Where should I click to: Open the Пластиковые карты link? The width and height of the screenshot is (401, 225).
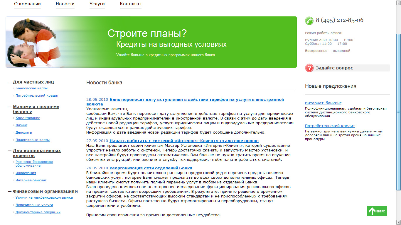coord(33,140)
